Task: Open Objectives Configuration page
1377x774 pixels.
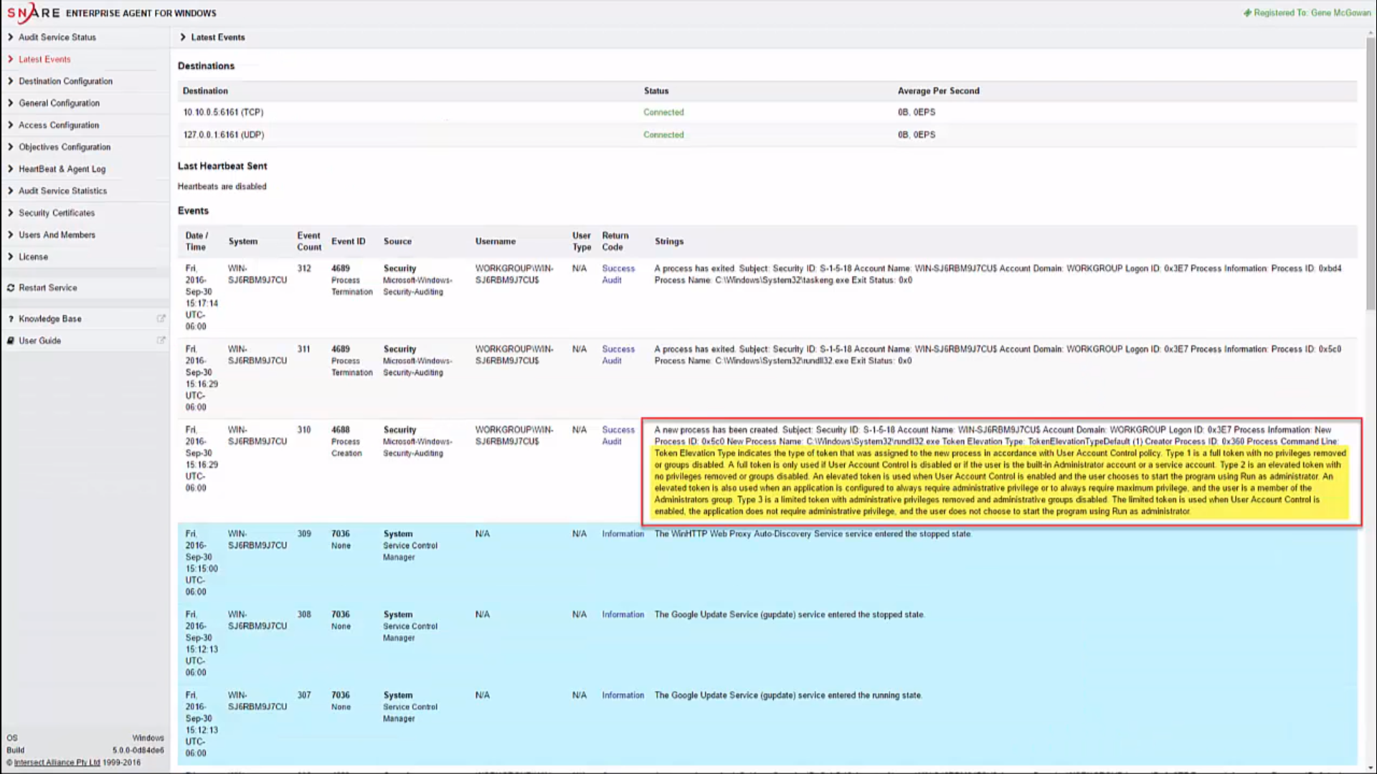Action: click(65, 148)
